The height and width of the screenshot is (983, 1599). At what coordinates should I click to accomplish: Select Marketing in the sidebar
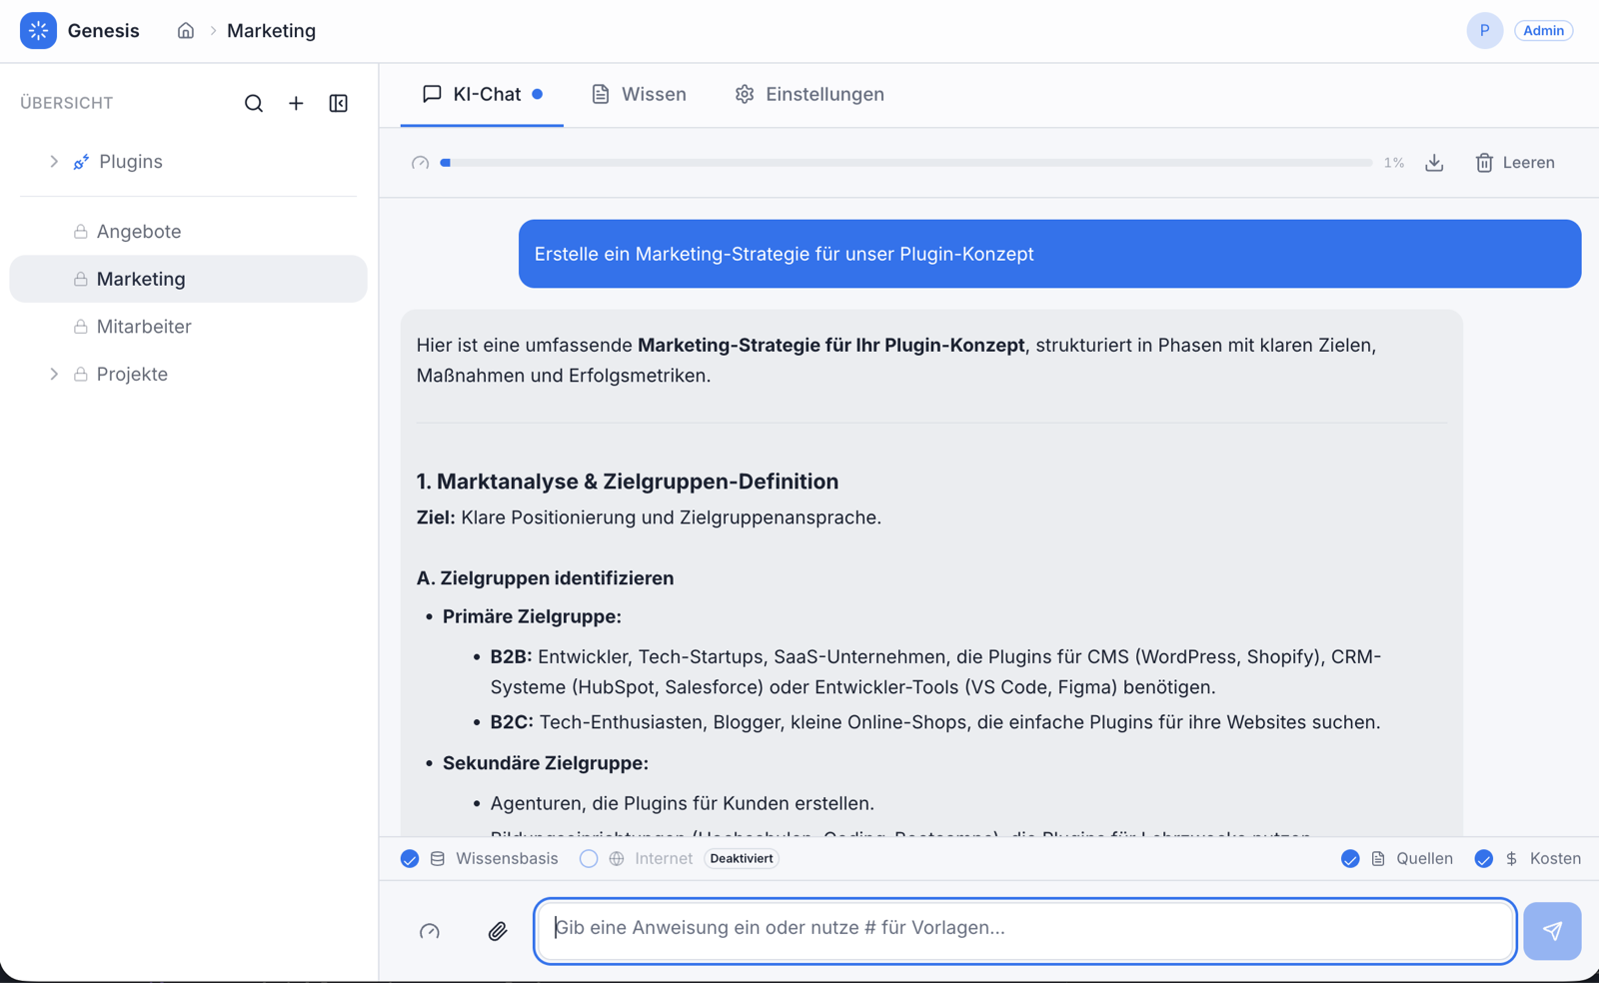click(x=188, y=279)
